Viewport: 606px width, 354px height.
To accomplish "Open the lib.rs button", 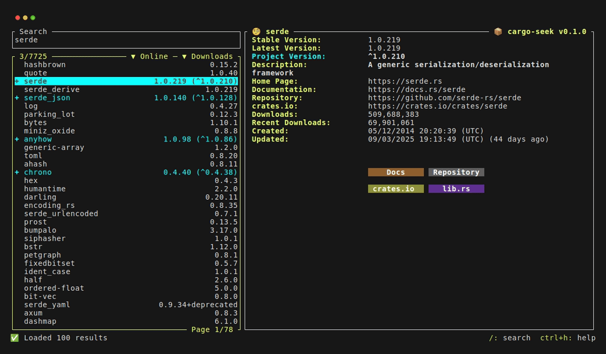I will (x=457, y=189).
